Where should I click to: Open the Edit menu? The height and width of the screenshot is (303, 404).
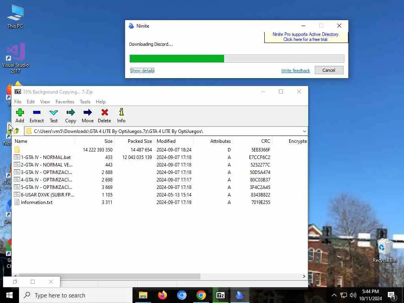coord(31,102)
